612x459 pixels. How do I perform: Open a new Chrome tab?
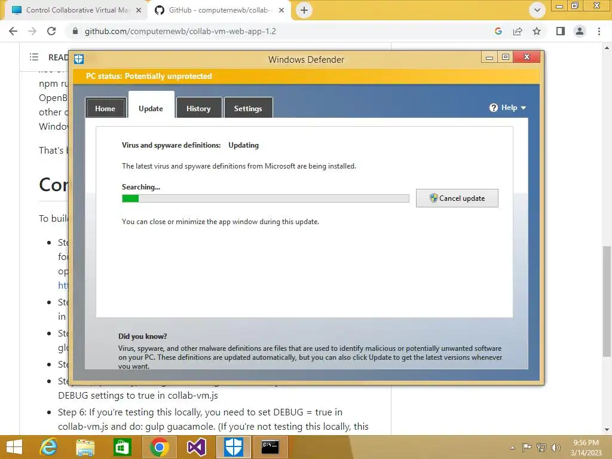point(304,10)
